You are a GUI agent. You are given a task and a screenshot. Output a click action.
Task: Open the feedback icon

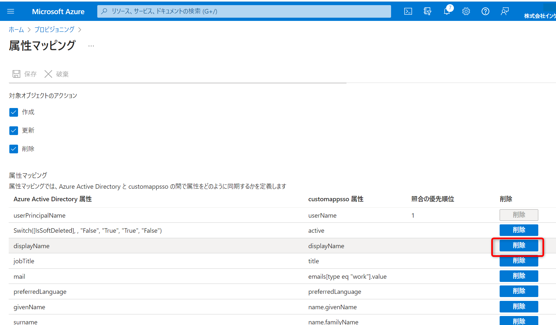(x=504, y=12)
